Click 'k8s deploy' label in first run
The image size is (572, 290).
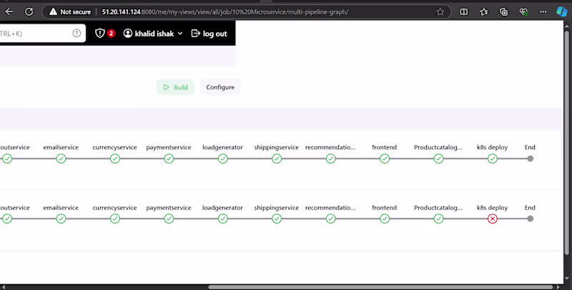point(492,147)
